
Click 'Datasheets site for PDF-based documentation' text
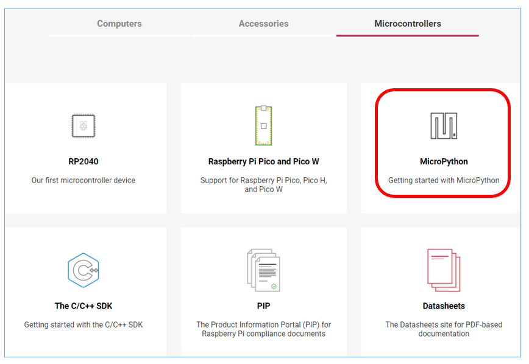(x=444, y=329)
